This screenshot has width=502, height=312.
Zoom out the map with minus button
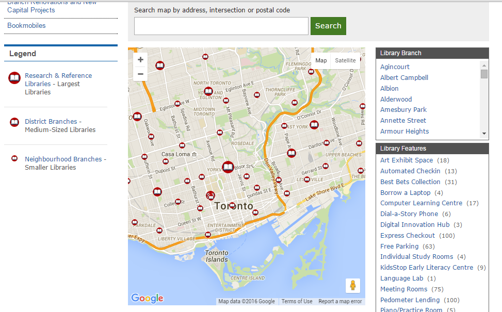pos(140,74)
